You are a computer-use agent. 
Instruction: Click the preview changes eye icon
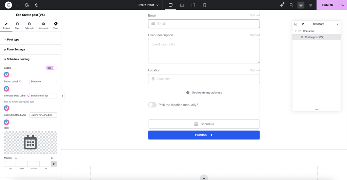tap(310, 5)
